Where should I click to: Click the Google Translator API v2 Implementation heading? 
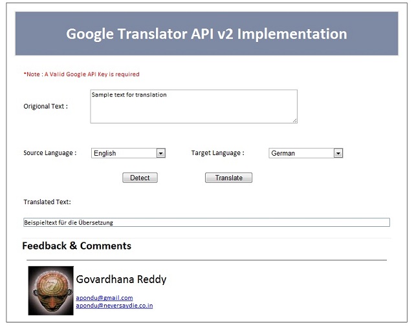[x=206, y=34]
